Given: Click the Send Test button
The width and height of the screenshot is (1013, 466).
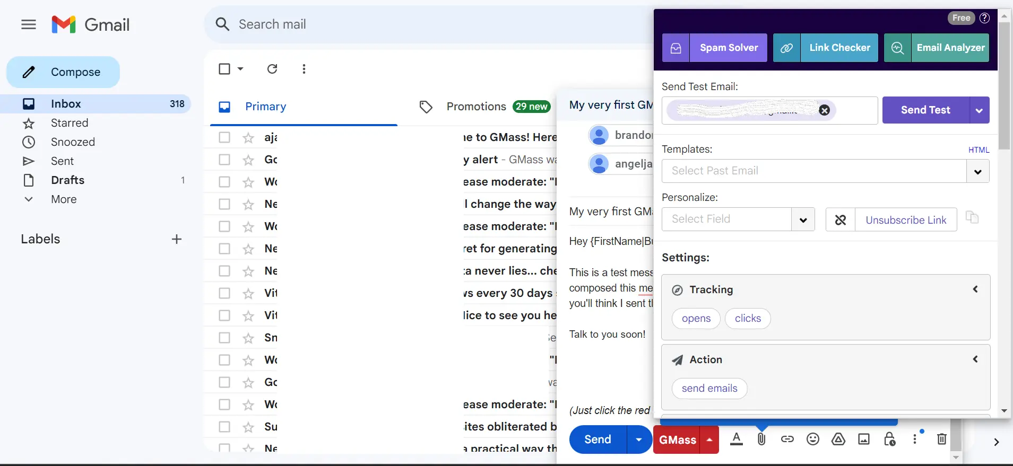Looking at the screenshot, I should (925, 110).
